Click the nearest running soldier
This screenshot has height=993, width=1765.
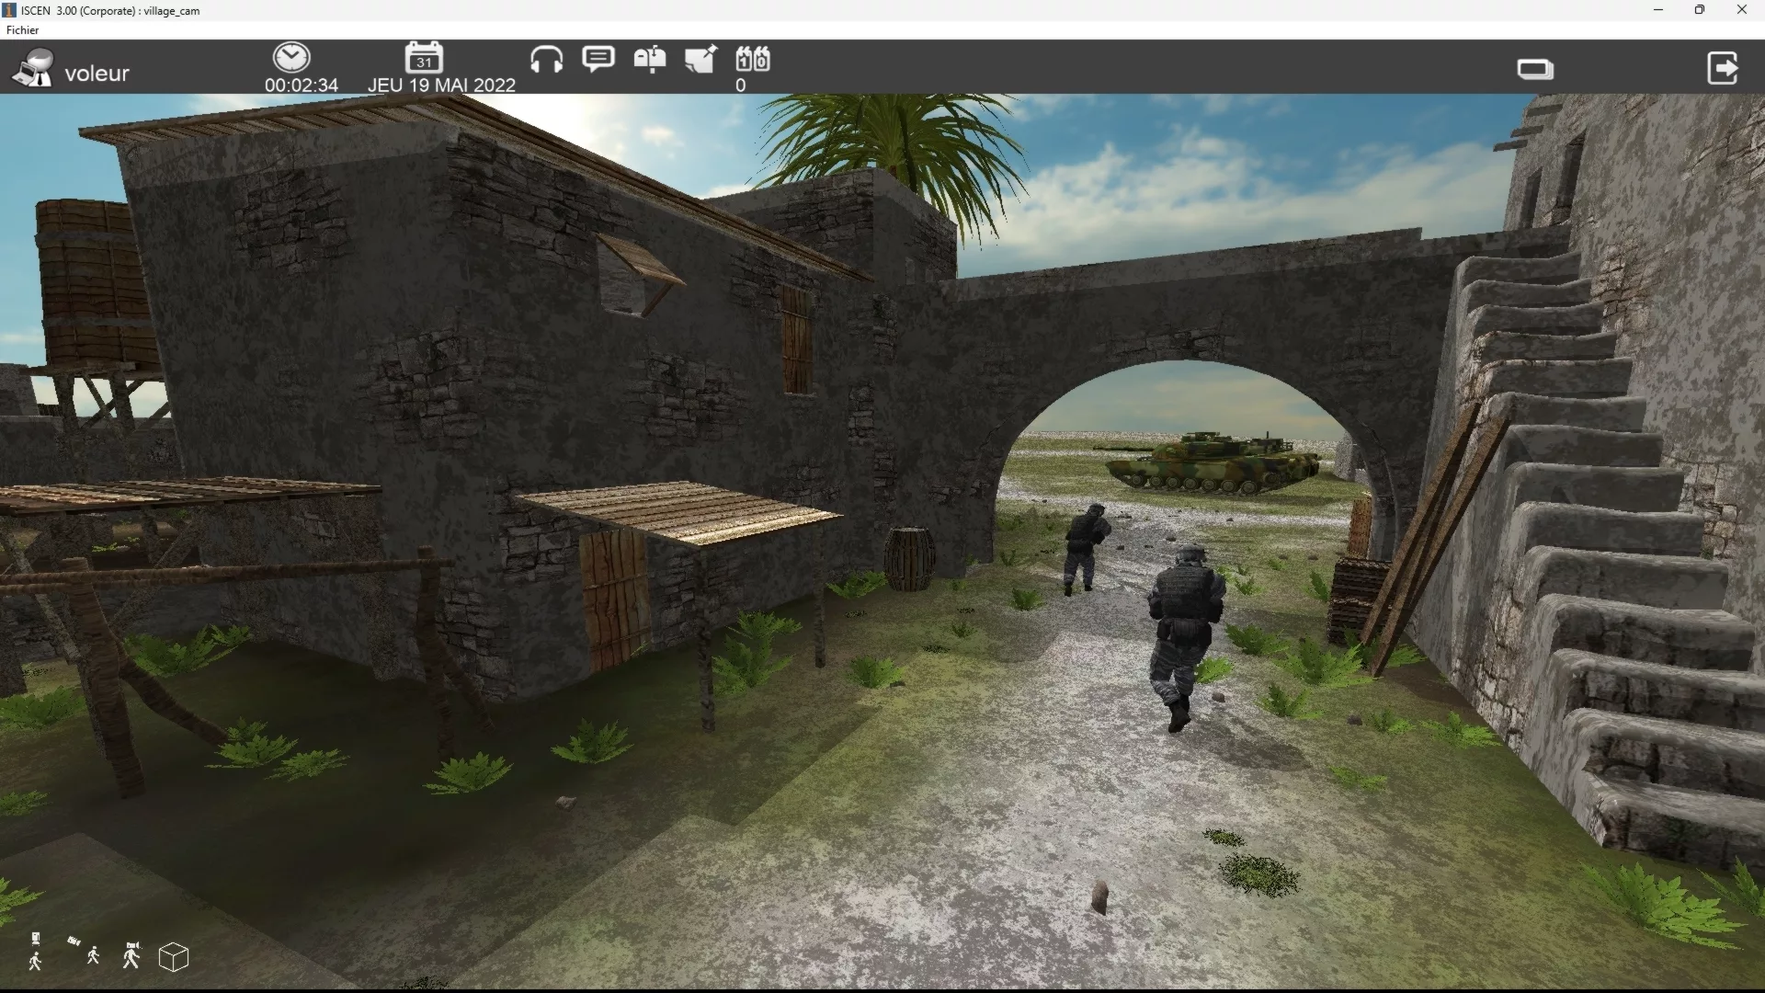(1184, 637)
